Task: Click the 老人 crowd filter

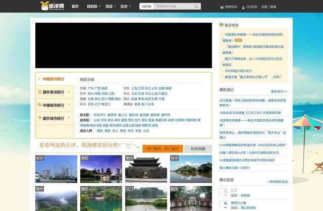Action: (115, 131)
